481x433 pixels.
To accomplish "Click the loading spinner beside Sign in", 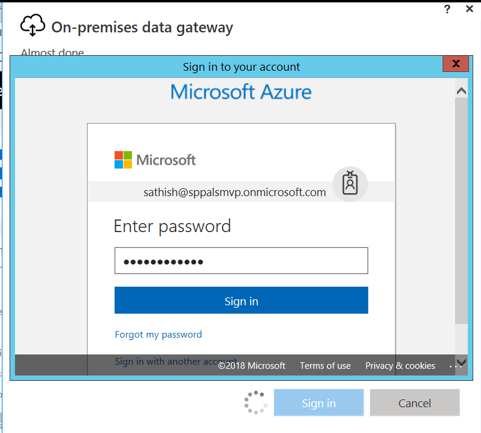I will [256, 402].
